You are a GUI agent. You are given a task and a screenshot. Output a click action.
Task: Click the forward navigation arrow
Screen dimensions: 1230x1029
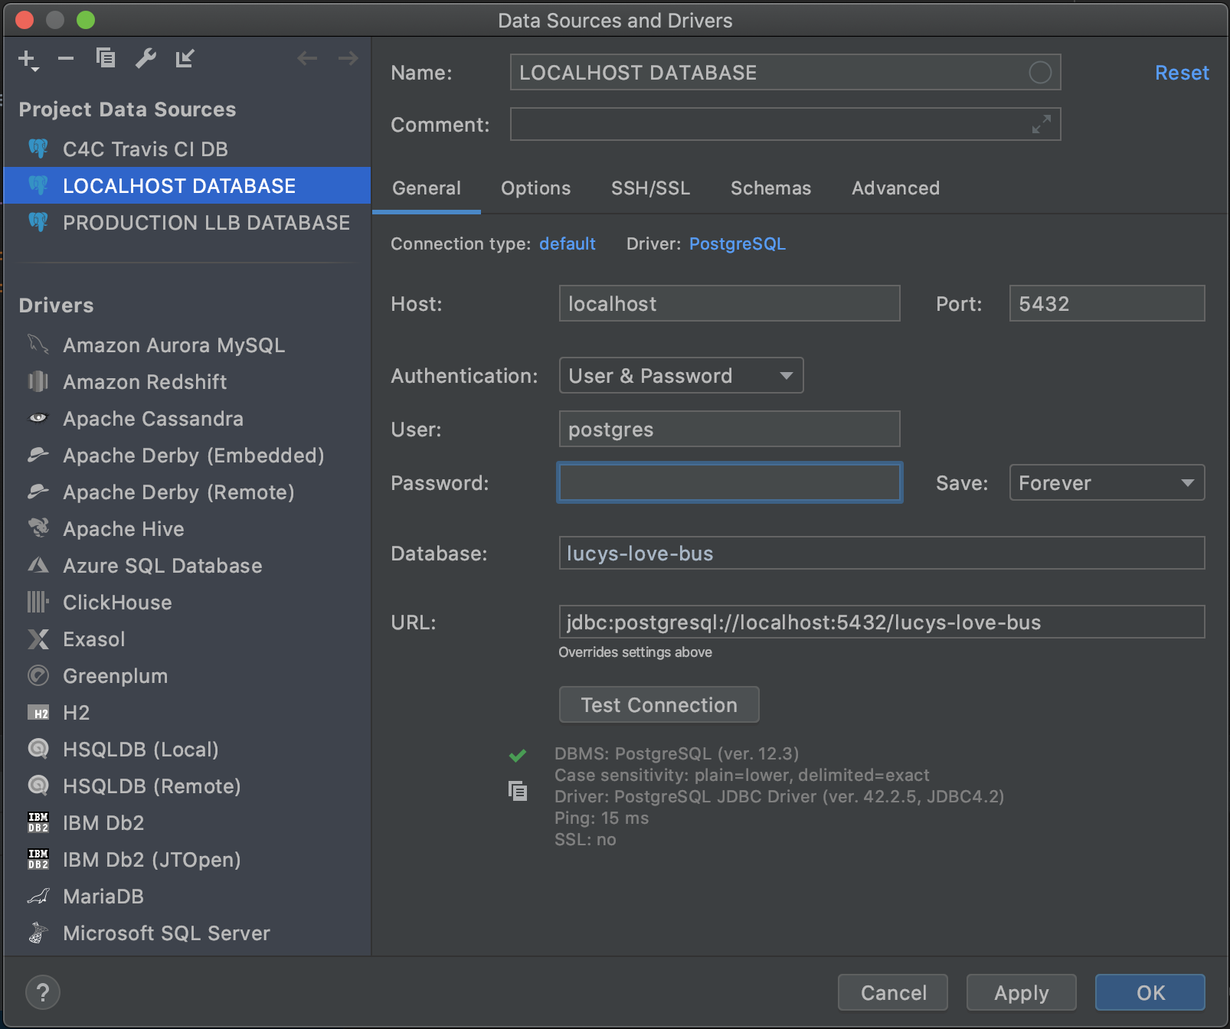348,58
